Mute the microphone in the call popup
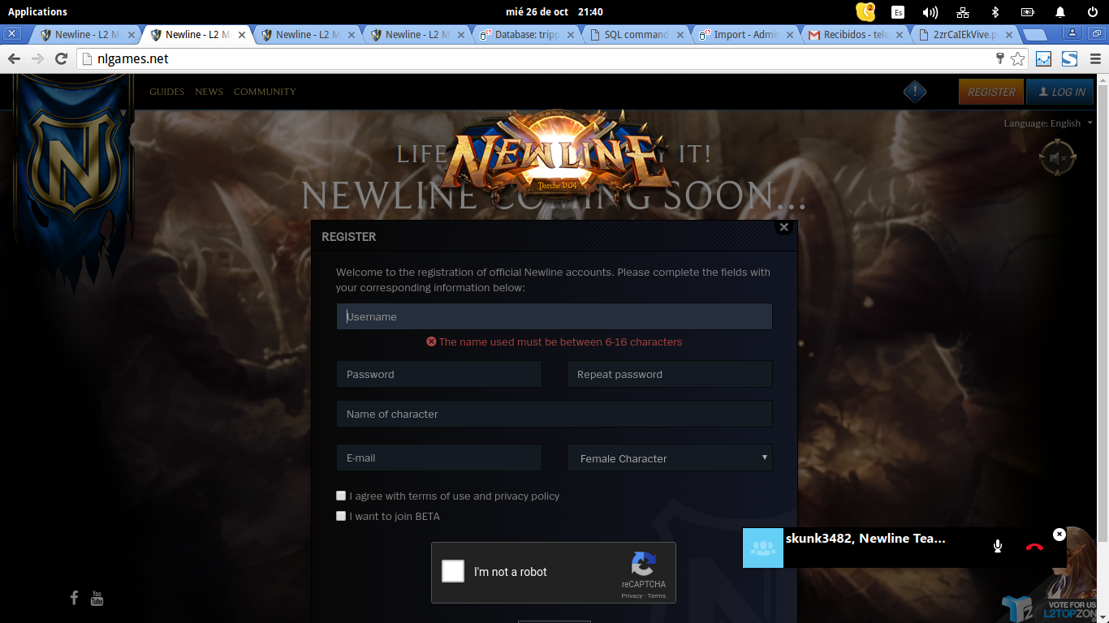1109x623 pixels. click(x=998, y=546)
